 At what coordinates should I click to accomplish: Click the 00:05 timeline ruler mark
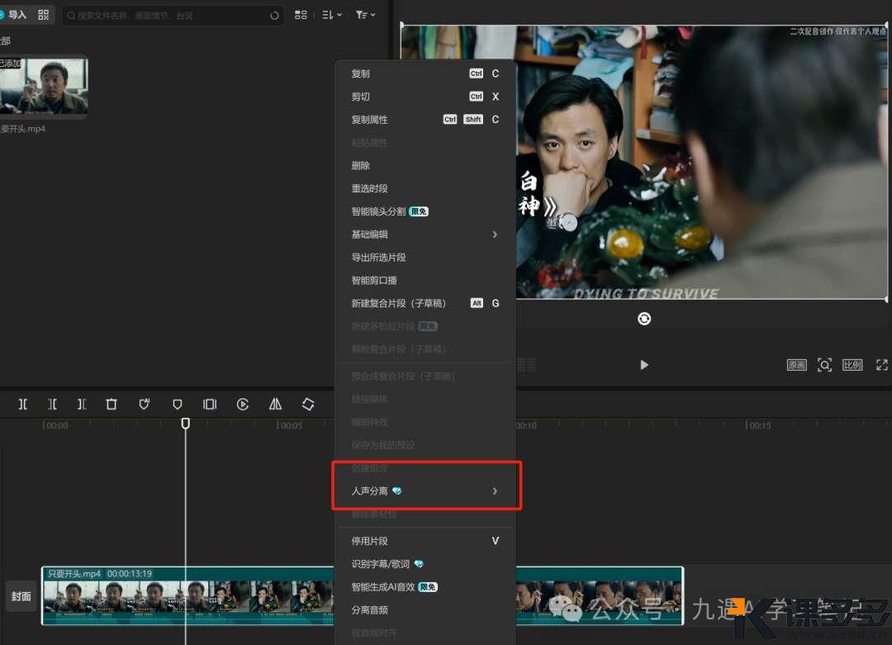click(290, 425)
